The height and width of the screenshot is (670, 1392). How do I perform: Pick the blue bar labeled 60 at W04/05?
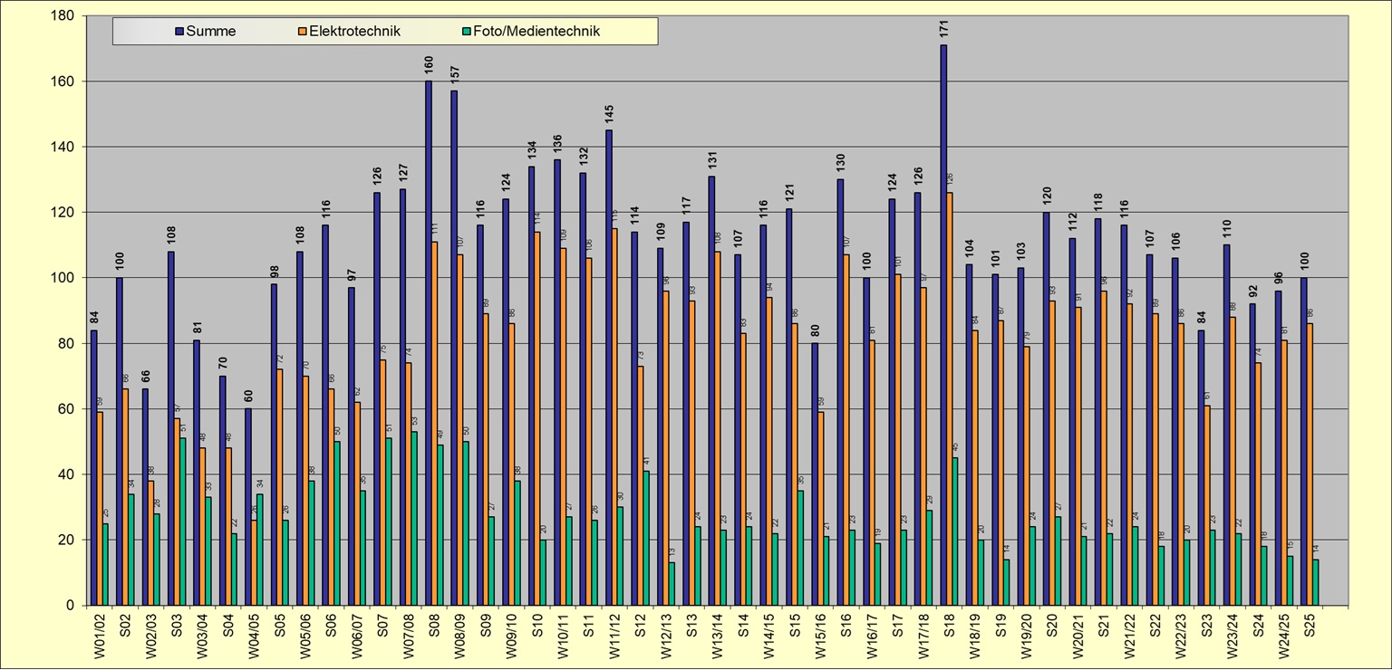point(248,506)
